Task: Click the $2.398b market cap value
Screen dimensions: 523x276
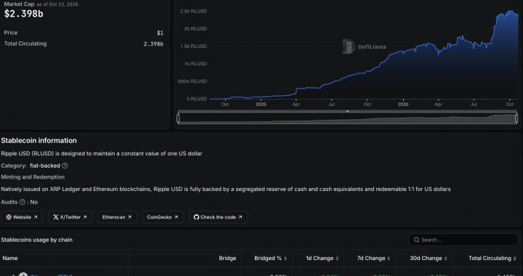Action: (24, 14)
